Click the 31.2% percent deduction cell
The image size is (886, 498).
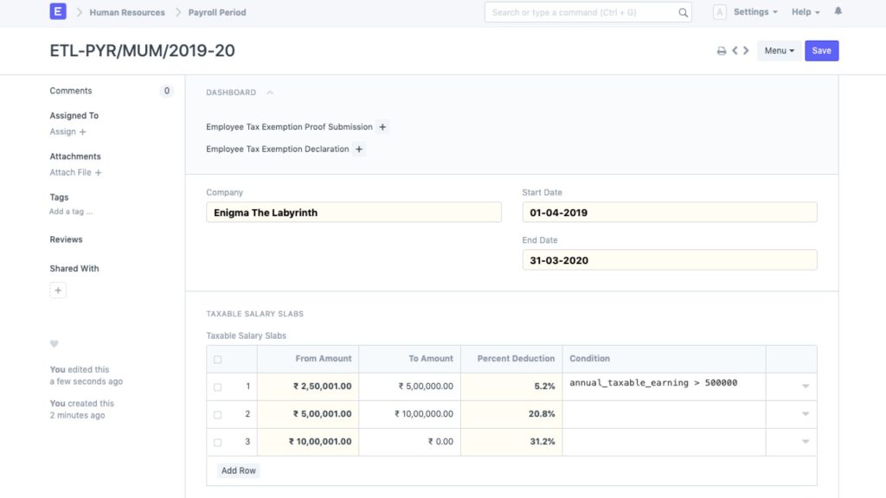tap(511, 442)
